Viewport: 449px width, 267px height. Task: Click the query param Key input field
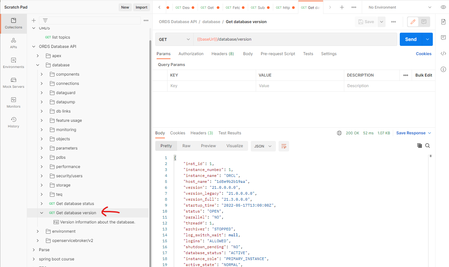point(211,86)
